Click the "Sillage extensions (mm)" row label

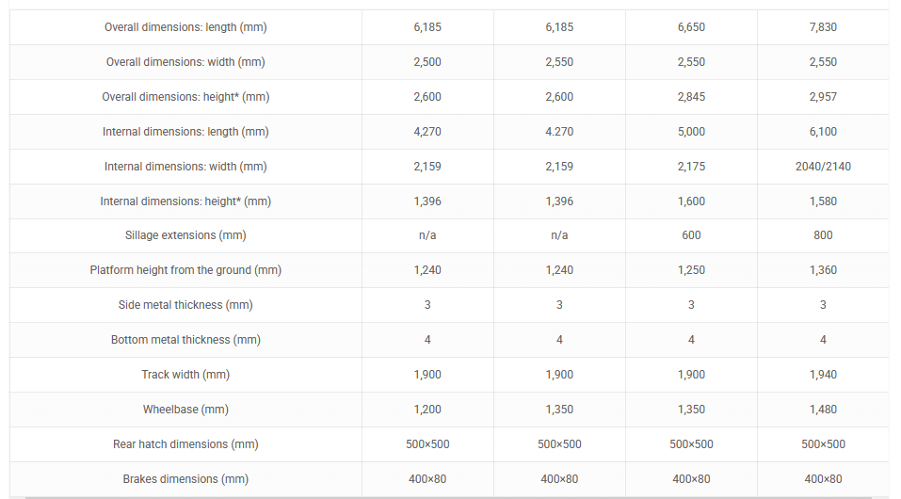(x=185, y=235)
